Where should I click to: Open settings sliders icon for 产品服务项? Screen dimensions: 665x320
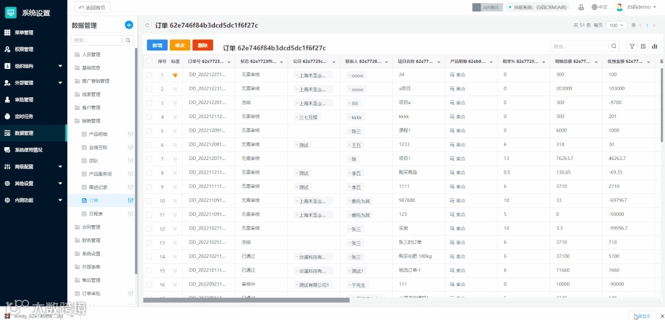pos(131,174)
